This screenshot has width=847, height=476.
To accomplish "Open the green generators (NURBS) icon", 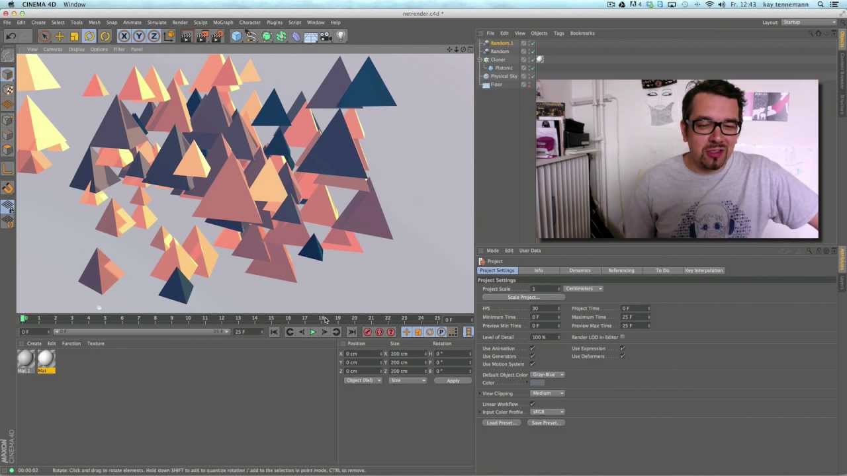I will point(267,36).
